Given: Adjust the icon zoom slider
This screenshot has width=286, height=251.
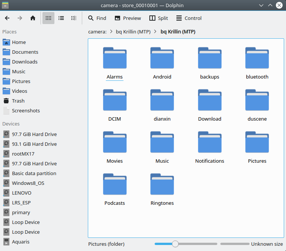Looking at the screenshot, I should click(x=175, y=244).
